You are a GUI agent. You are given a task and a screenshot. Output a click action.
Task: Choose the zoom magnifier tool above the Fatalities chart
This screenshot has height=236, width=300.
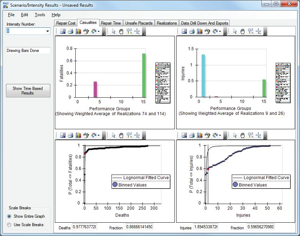click(x=129, y=31)
